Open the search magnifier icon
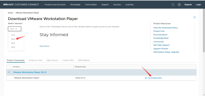This screenshot has height=96, width=205. click(x=173, y=5)
